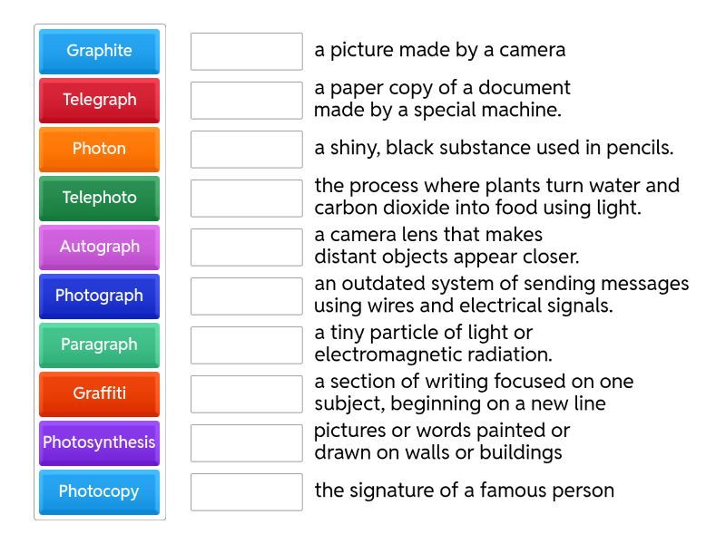Select the purple Photosynthesis tile
726x544 pixels.
tap(99, 442)
